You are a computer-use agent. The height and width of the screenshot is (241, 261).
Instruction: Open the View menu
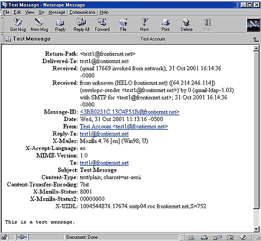tap(30, 12)
